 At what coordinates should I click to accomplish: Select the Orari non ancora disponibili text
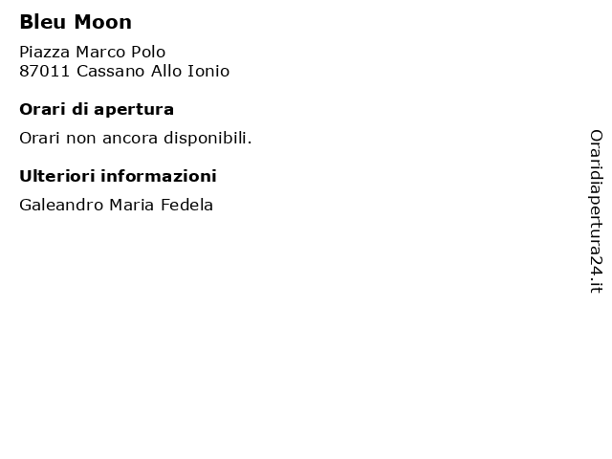point(136,138)
